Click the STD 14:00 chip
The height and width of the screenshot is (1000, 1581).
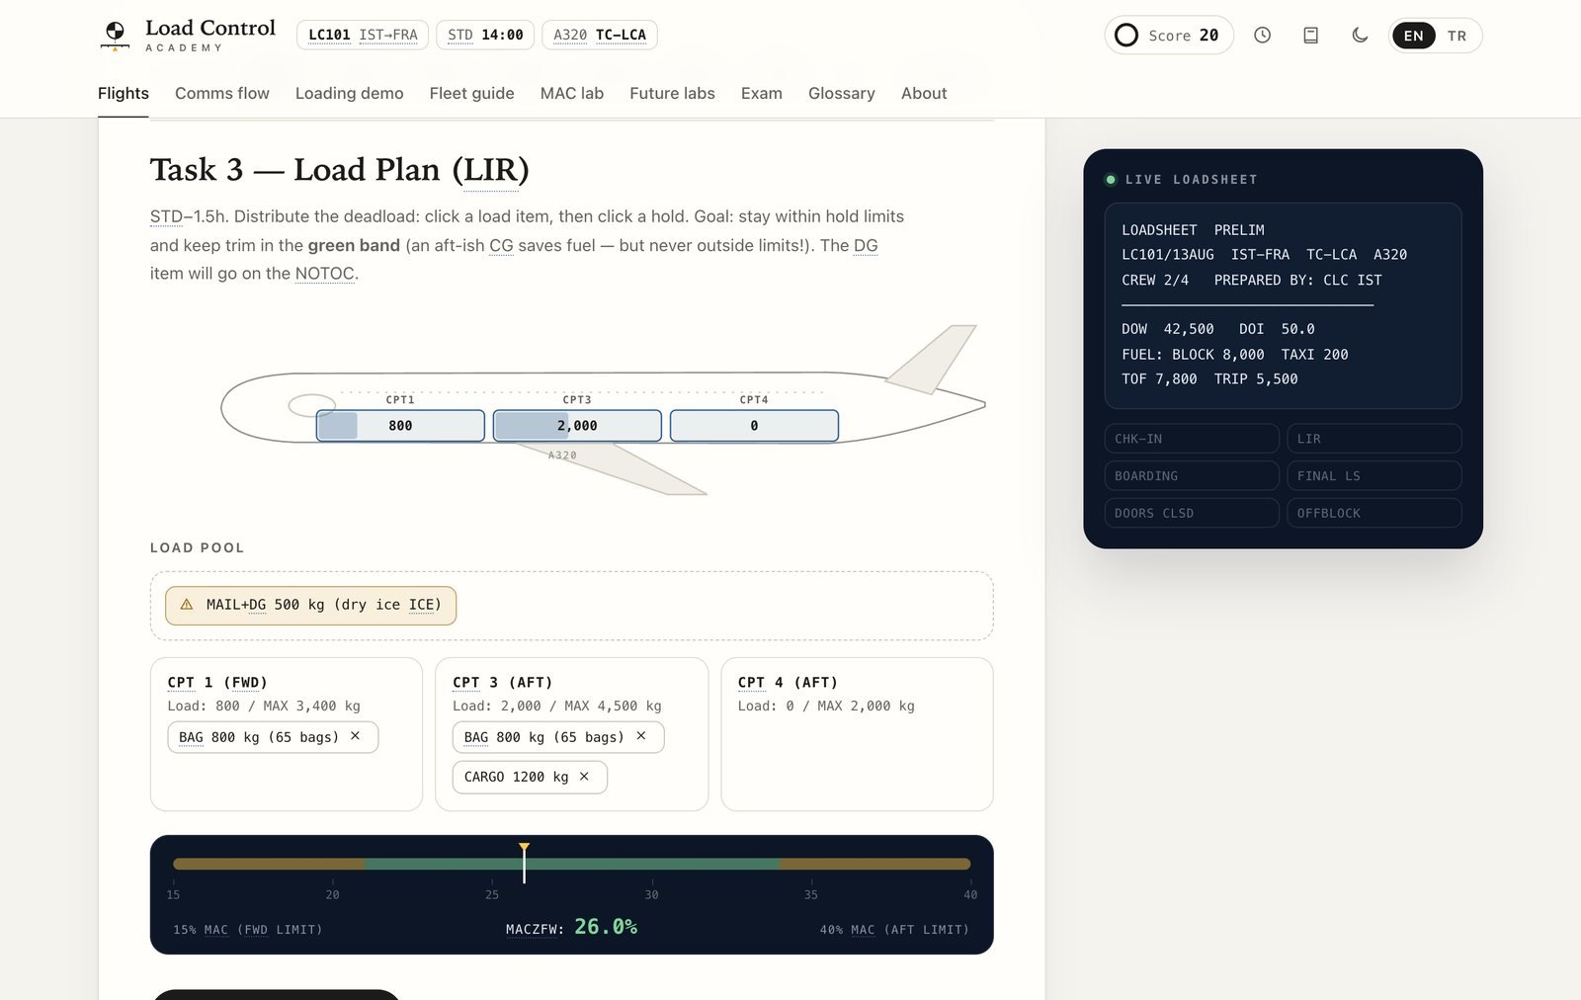click(485, 35)
